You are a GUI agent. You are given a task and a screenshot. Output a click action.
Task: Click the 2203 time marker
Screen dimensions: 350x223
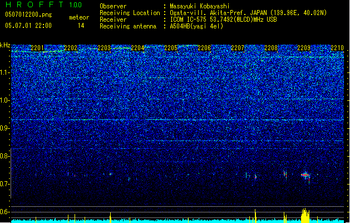(x=104, y=48)
